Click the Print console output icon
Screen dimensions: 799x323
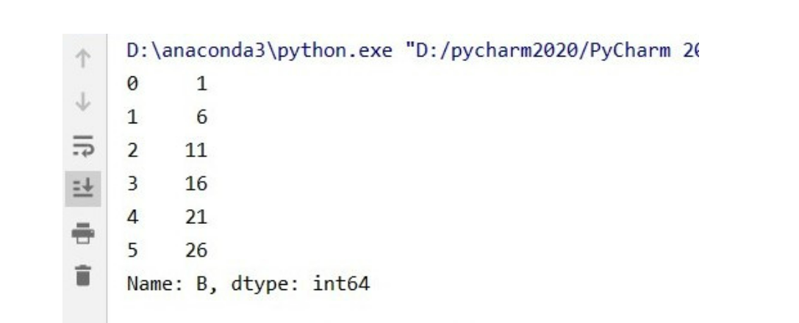[85, 232]
